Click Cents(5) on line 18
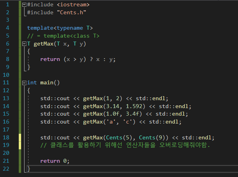The image size is (238, 177). point(119,137)
